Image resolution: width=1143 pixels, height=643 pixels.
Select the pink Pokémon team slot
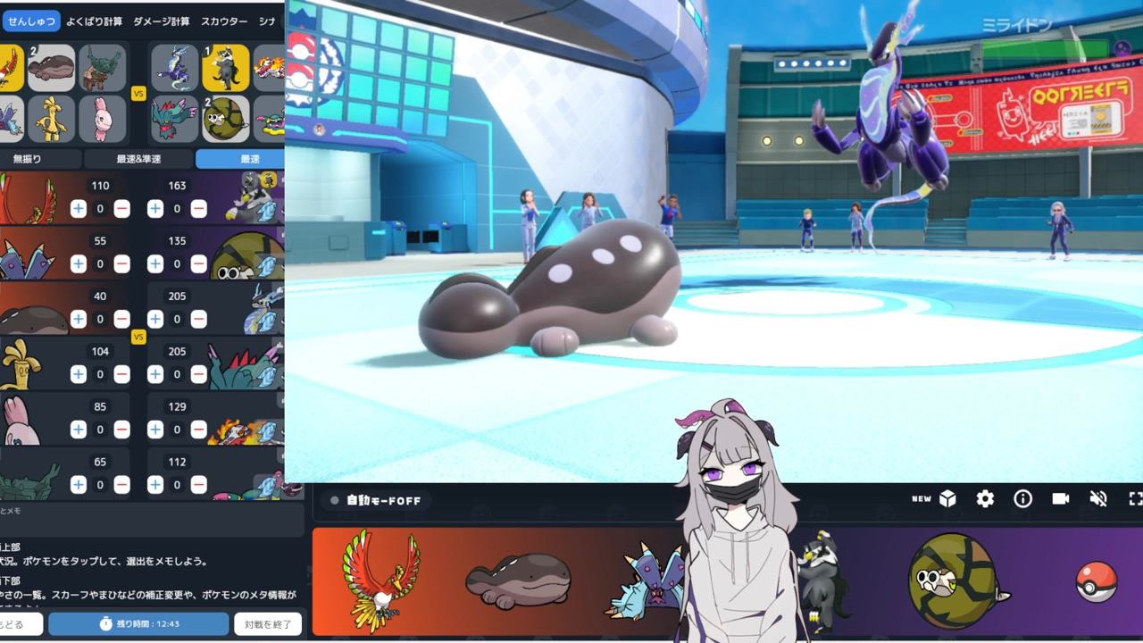point(102,119)
